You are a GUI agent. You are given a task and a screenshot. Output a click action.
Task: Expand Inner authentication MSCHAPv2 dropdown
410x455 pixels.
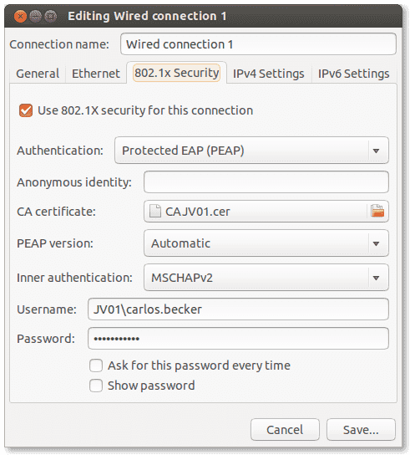pyautogui.click(x=266, y=278)
